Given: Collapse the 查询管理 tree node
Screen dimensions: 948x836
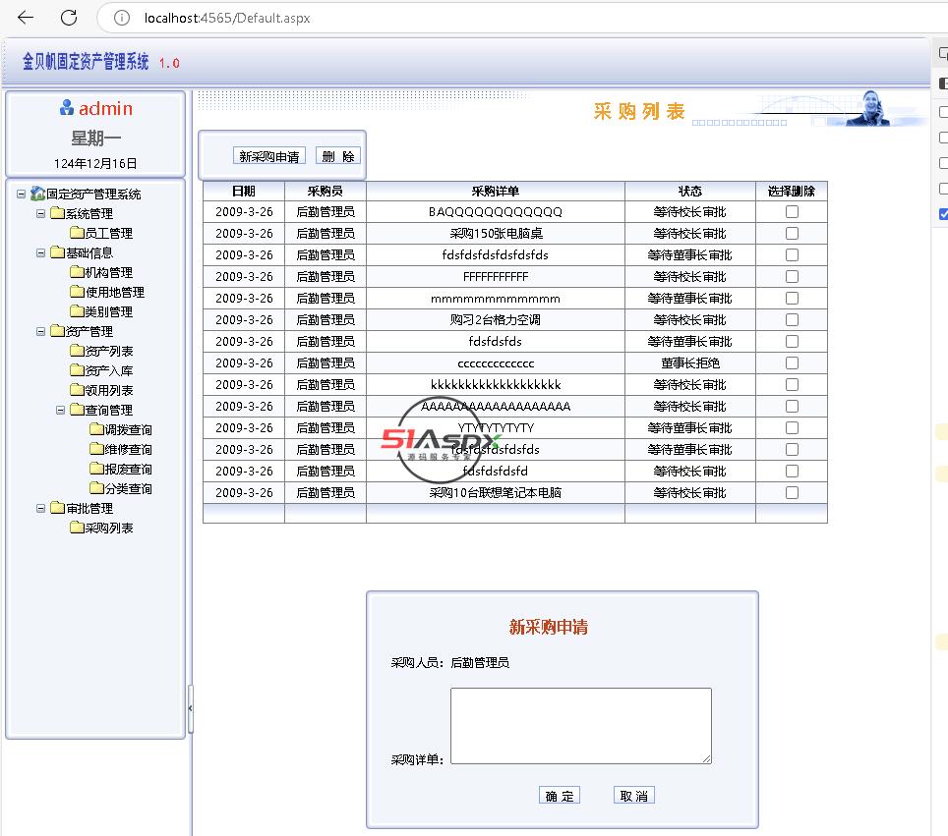Looking at the screenshot, I should click(61, 410).
